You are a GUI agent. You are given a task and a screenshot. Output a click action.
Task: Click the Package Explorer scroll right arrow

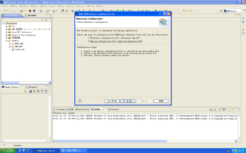pyautogui.click(x=50, y=82)
